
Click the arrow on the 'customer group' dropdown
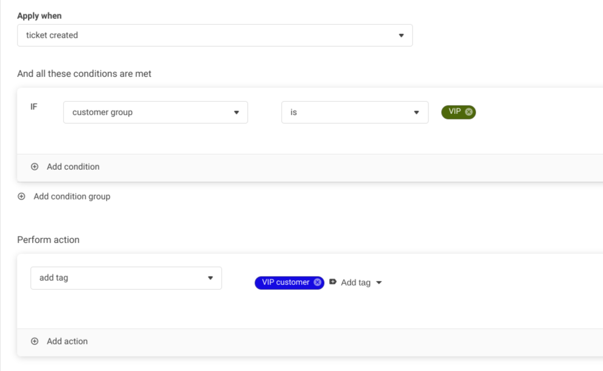pyautogui.click(x=236, y=112)
